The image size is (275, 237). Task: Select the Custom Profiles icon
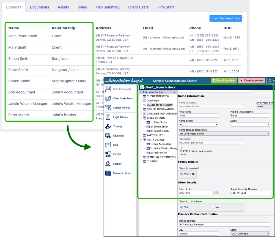[108, 108]
